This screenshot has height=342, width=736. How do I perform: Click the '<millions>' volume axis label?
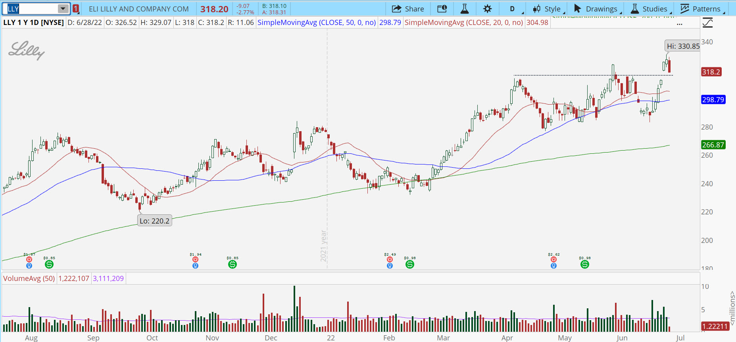[732, 309]
